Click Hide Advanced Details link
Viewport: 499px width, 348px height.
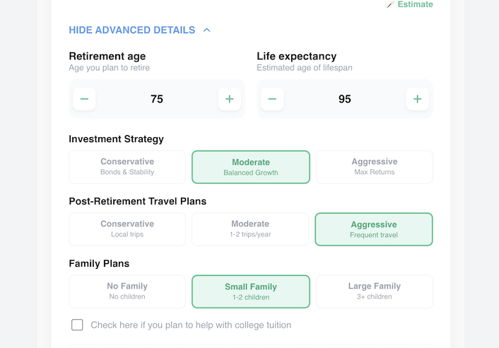(x=132, y=30)
